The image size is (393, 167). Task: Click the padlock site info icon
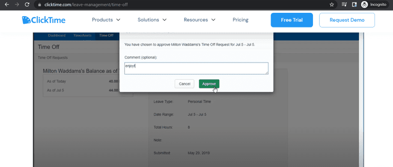tap(39, 5)
